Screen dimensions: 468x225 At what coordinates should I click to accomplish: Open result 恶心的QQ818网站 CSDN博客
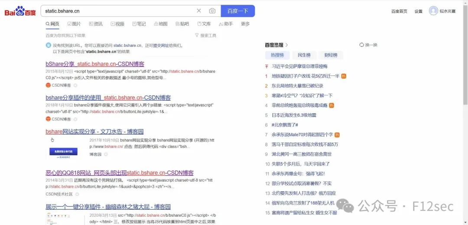tap(120, 173)
